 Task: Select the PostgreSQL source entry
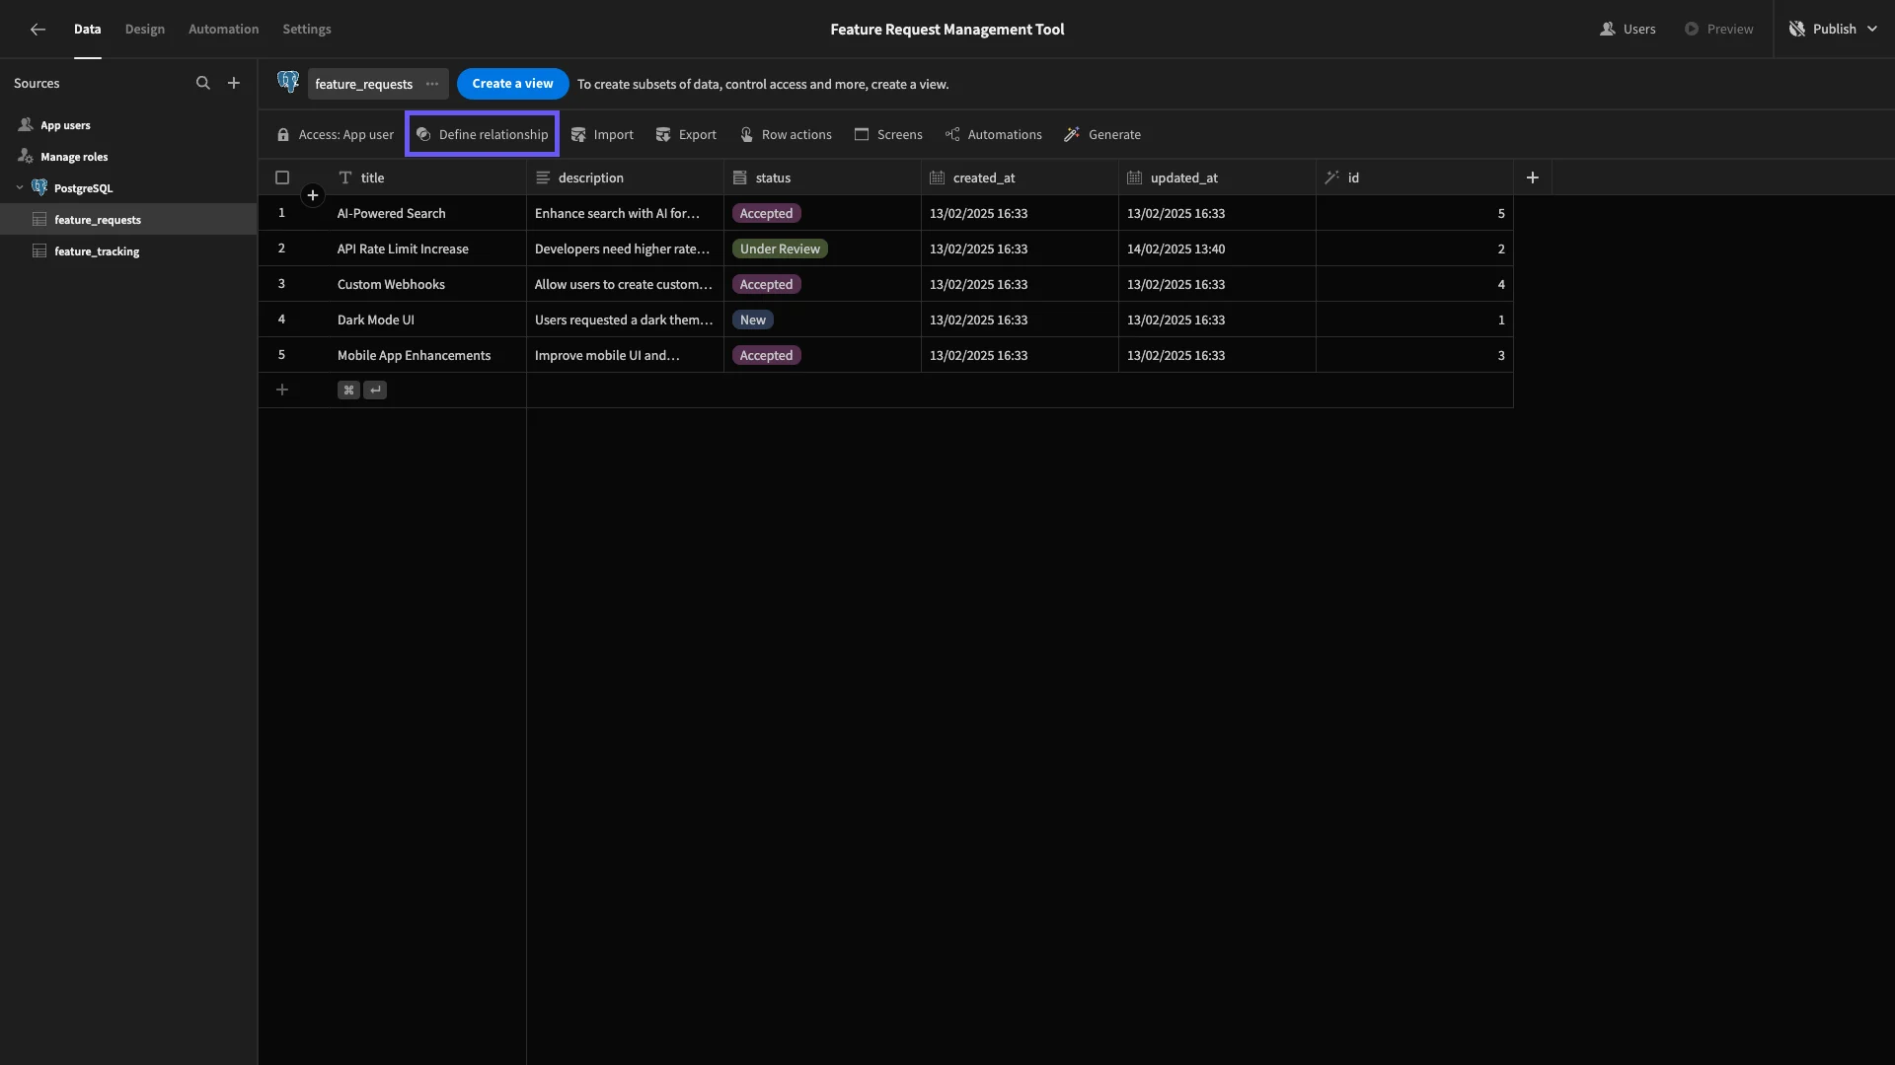point(128,188)
